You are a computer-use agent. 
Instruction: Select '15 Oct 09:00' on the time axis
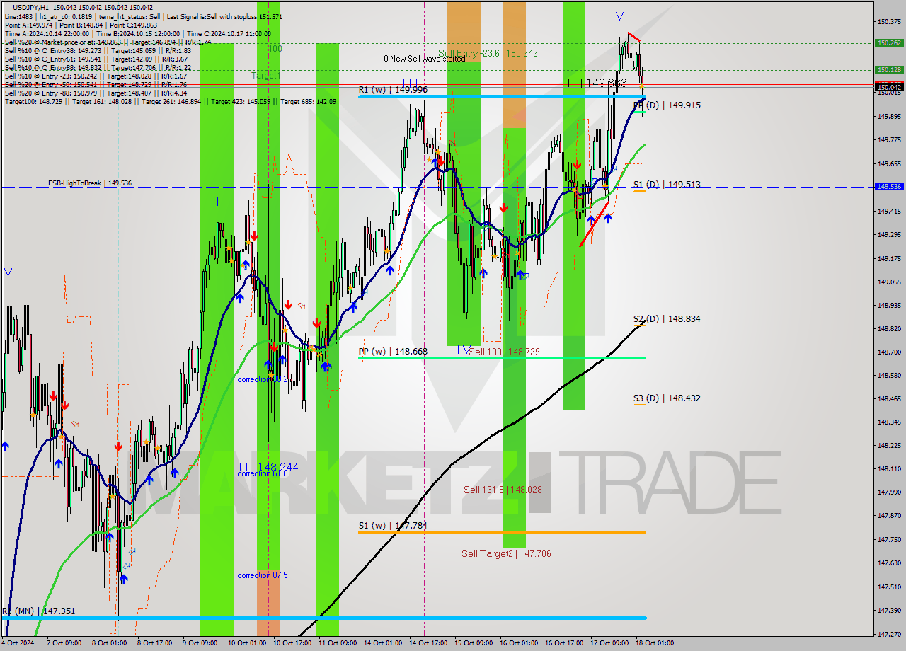(x=473, y=643)
